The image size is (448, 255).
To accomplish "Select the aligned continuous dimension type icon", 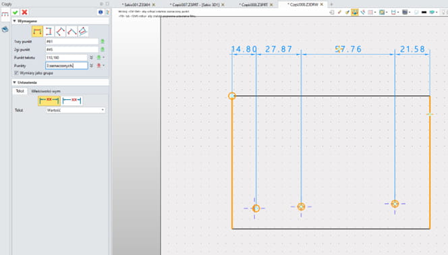I will 60,32.
